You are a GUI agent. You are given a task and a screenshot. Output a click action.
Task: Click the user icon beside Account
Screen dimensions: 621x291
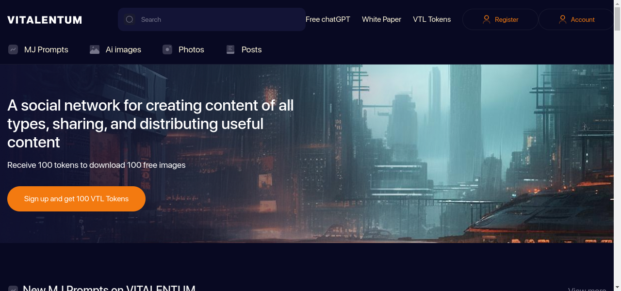click(x=562, y=19)
